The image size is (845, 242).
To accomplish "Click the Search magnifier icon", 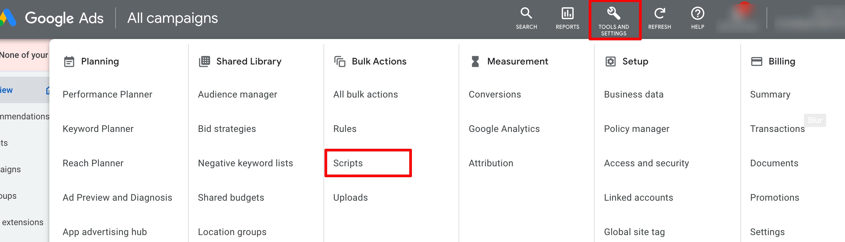I will [x=526, y=13].
